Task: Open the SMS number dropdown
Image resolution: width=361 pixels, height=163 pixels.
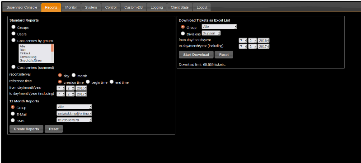Action: click(74, 120)
